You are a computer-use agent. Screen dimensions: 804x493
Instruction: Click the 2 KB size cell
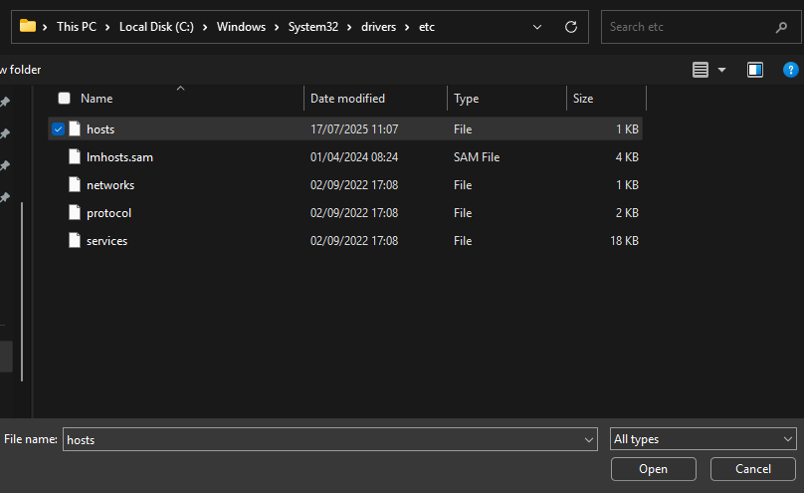pyautogui.click(x=627, y=213)
